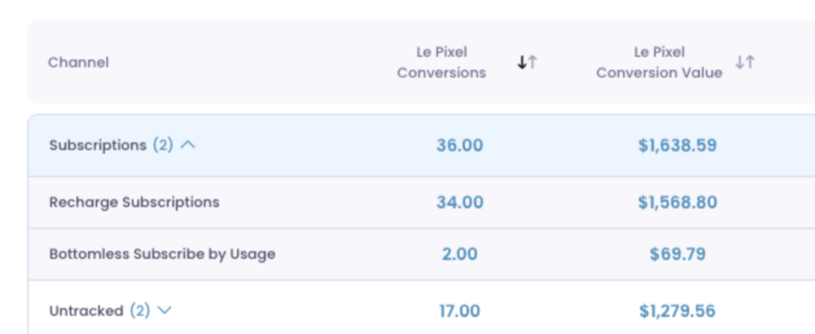Open the $1,279.56 Untracked conversion value
The height and width of the screenshot is (334, 815).
click(x=677, y=311)
